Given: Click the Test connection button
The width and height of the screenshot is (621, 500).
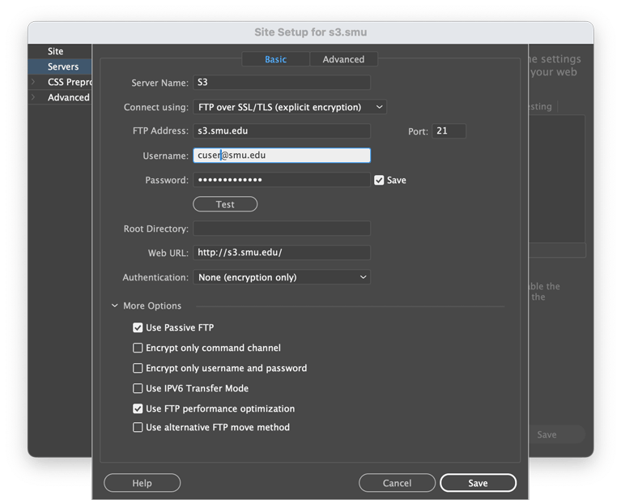Looking at the screenshot, I should [x=225, y=204].
